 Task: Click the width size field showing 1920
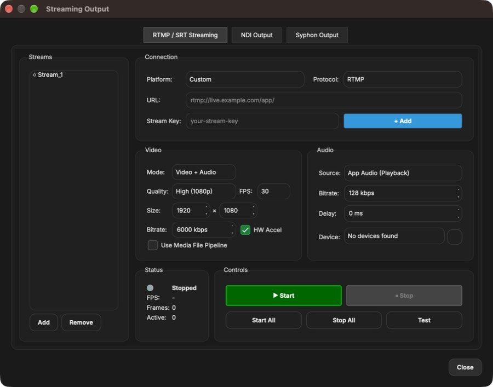(x=191, y=210)
